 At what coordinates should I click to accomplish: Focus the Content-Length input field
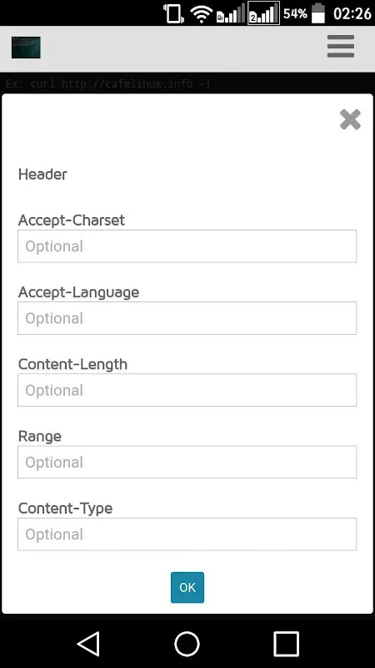187,390
